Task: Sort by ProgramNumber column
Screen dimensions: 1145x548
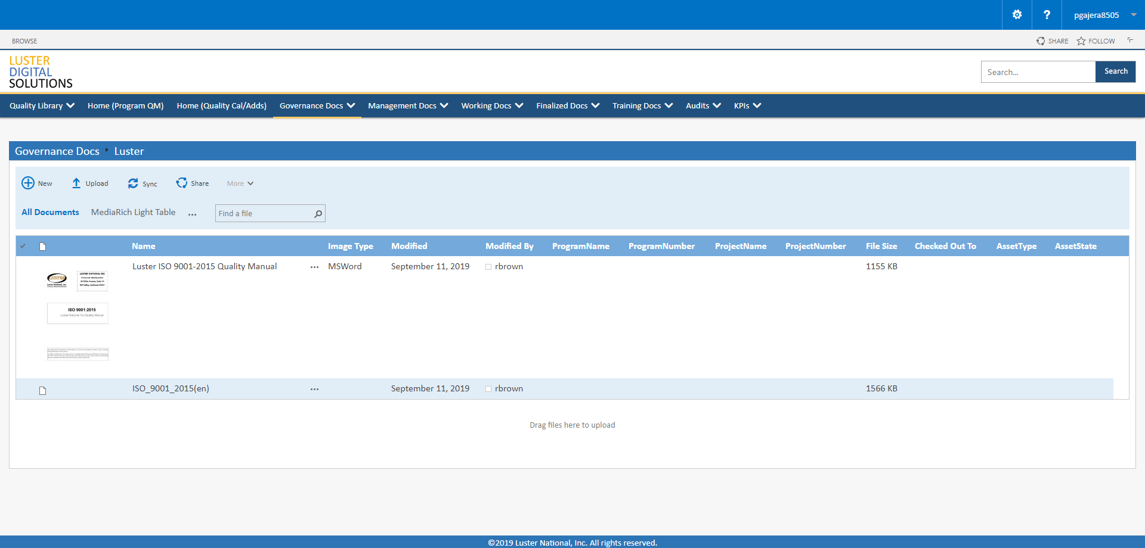Action: point(661,246)
